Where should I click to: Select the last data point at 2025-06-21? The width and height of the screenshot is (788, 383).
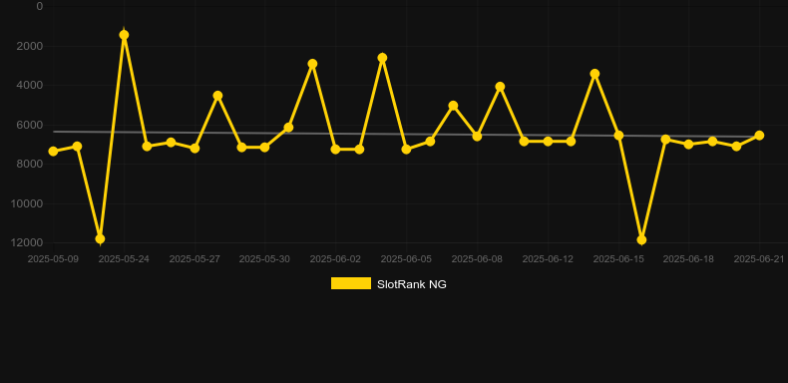759,136
